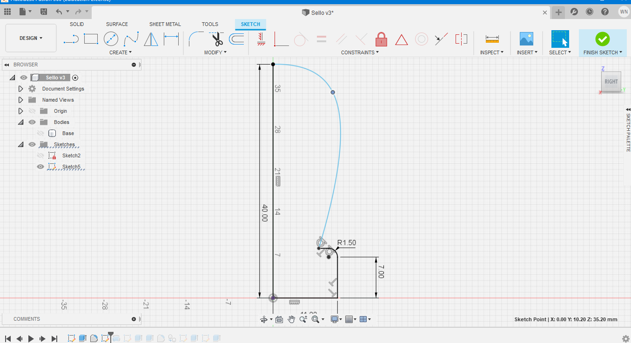Open the DESIGN workspace dropdown
Image resolution: width=631 pixels, height=343 pixels.
[x=31, y=38]
